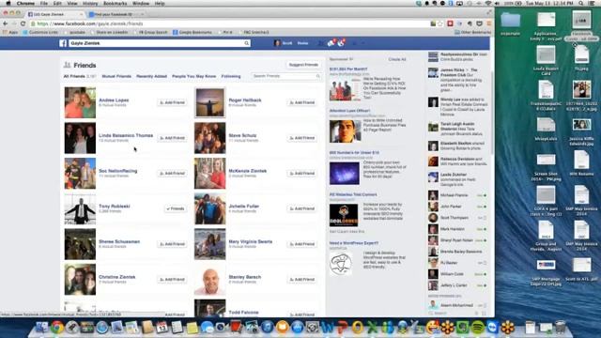
Task: Open Roger Hellback profile photo
Action: click(209, 102)
